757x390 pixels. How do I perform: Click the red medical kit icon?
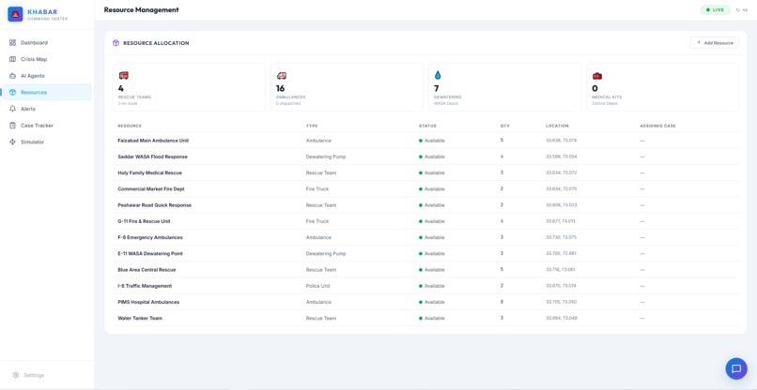[x=597, y=76]
